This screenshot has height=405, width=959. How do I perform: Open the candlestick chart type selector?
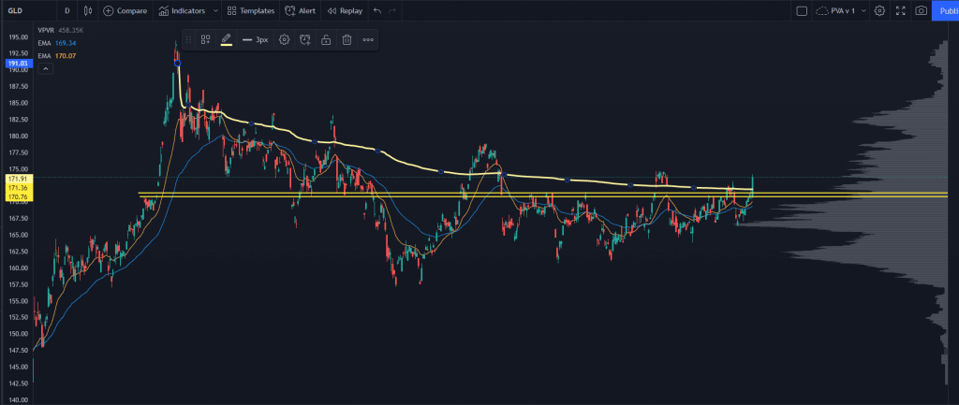[x=88, y=10]
